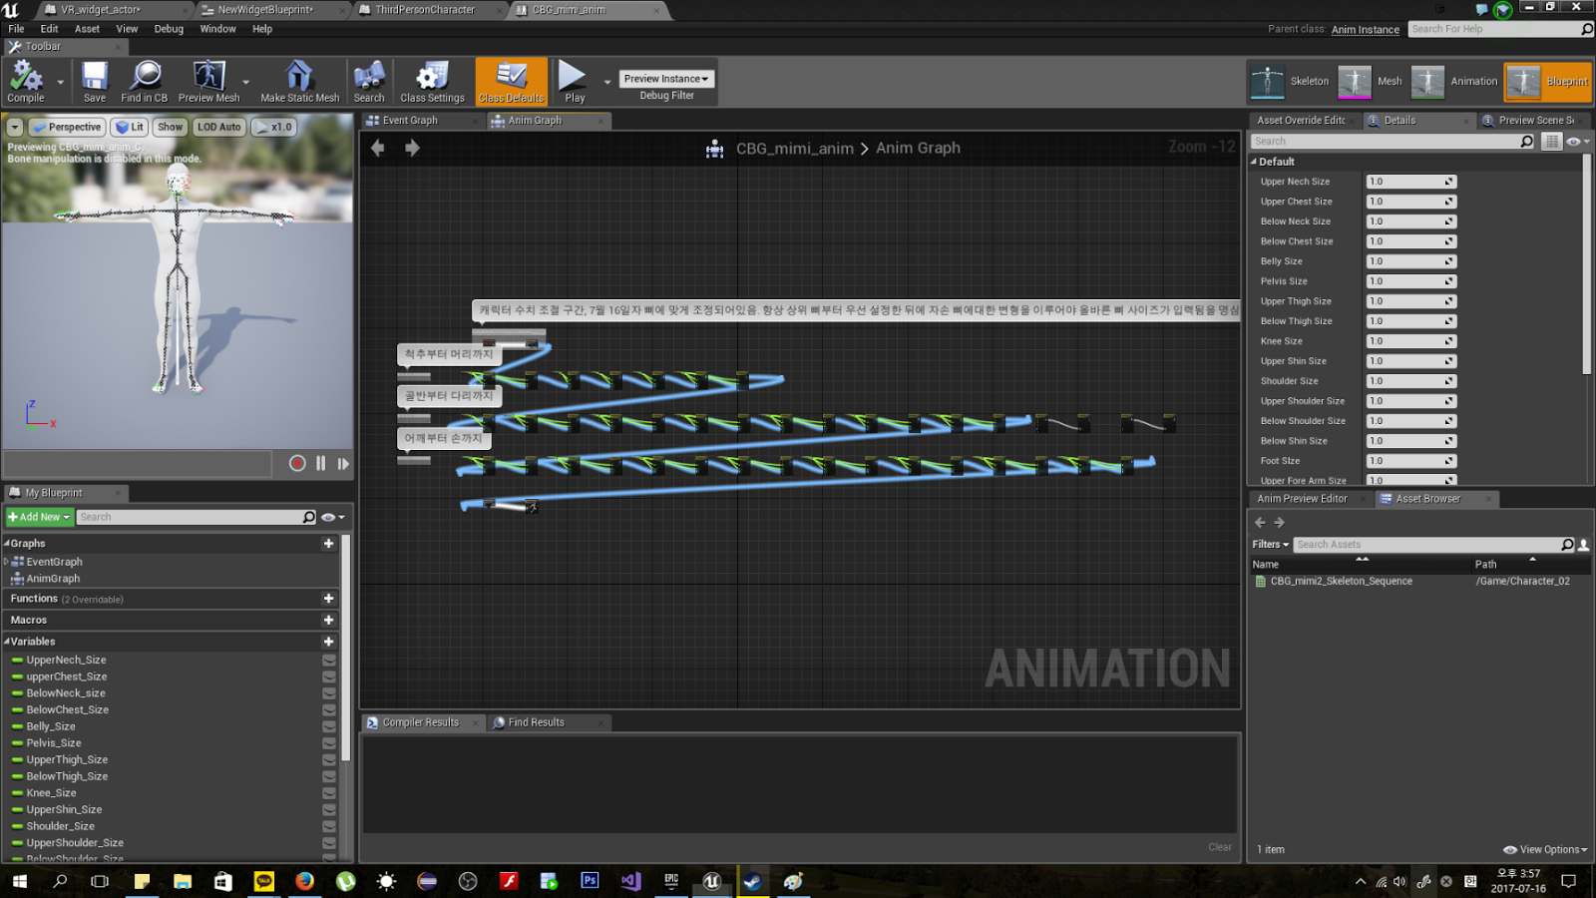The width and height of the screenshot is (1596, 898).
Task: Switch to the Event Graph tab
Action: point(410,120)
